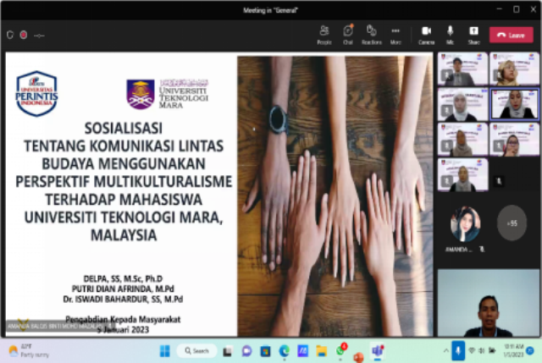Click the presenter name label on shared slide
This screenshot has height=363, width=542.
pyautogui.click(x=58, y=326)
